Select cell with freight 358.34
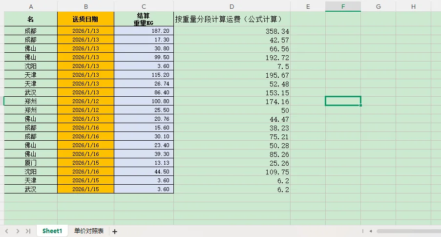 232,31
